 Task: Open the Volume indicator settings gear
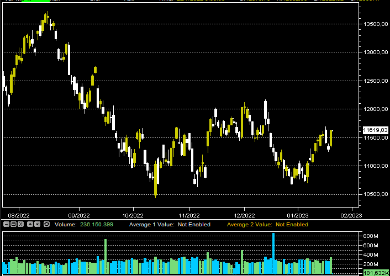46,224
